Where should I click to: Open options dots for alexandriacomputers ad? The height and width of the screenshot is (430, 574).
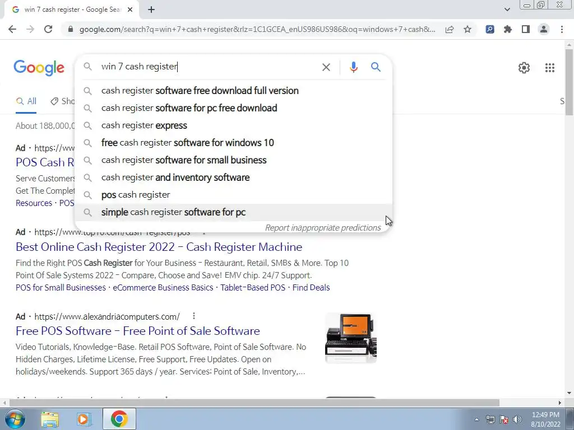point(194,316)
